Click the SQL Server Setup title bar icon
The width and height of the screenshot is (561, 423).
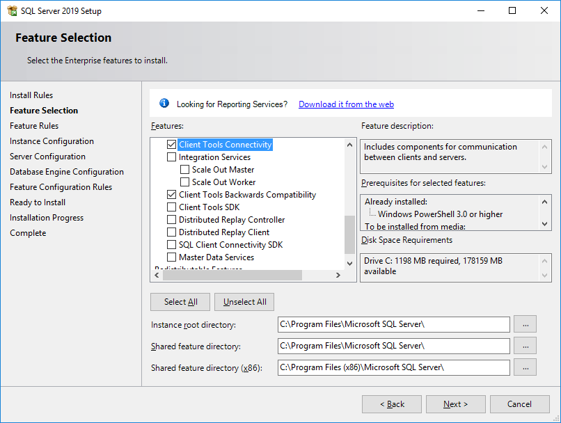[11, 10]
